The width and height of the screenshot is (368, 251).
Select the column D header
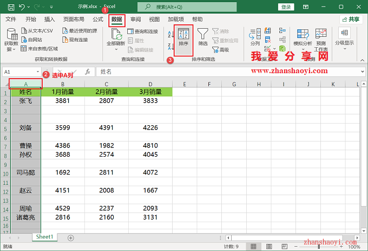click(150, 84)
